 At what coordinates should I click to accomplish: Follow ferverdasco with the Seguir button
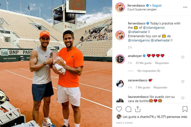[x=157, y=6]
